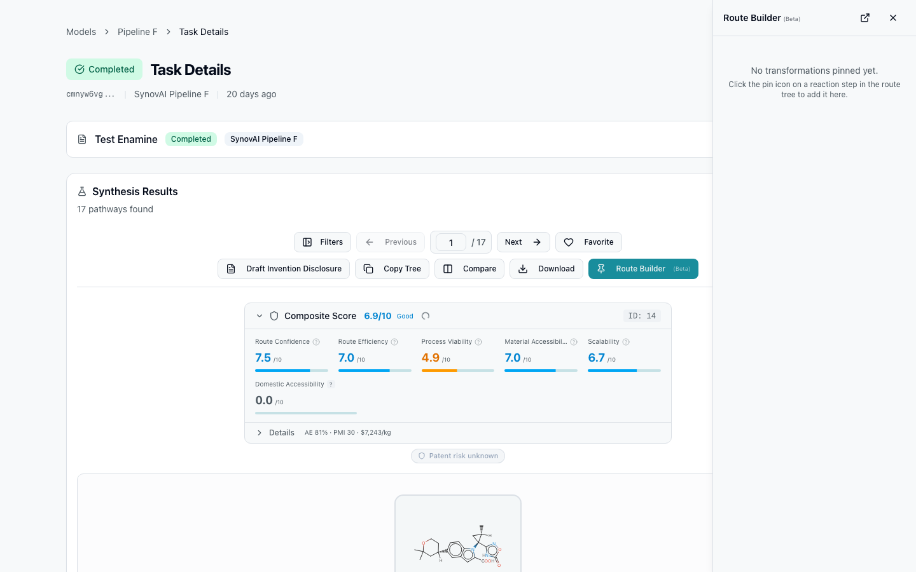
Task: Click the 6.9/10 composite score value
Action: point(378,316)
